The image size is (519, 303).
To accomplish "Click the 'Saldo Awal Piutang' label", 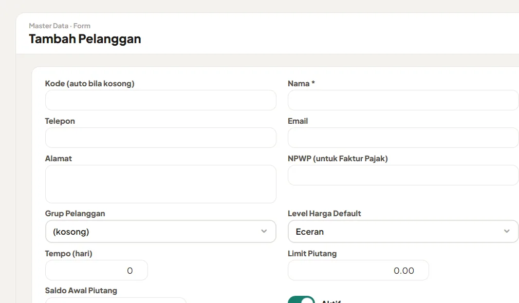I will coord(81,291).
